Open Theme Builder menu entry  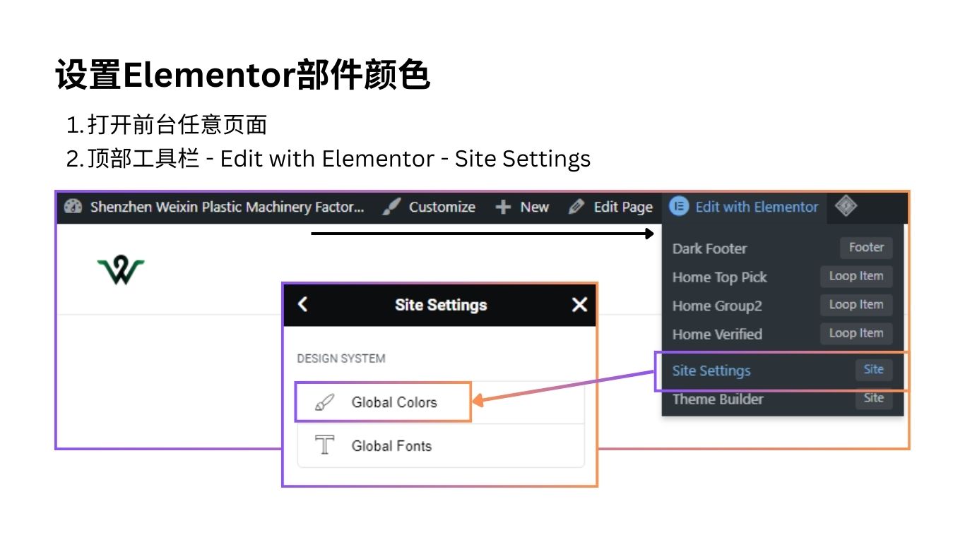click(x=718, y=399)
